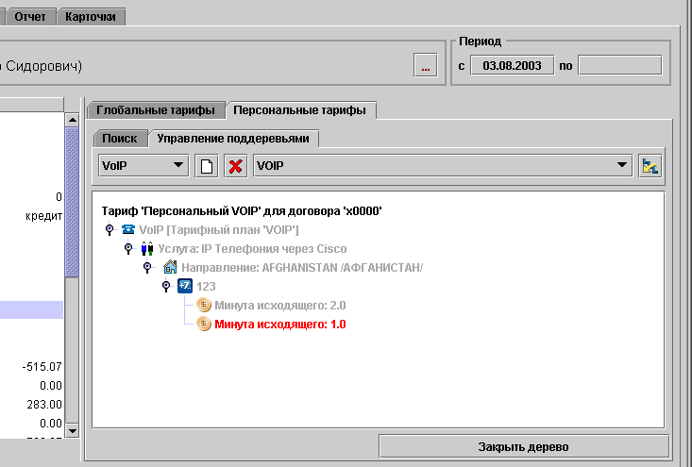Screen dimensions: 692x467
Task: Click the telephone icon of VoIP node
Action: point(128,229)
